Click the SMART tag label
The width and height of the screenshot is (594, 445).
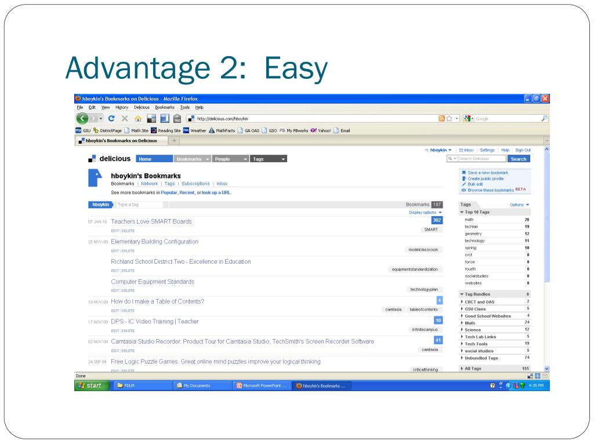click(x=431, y=229)
